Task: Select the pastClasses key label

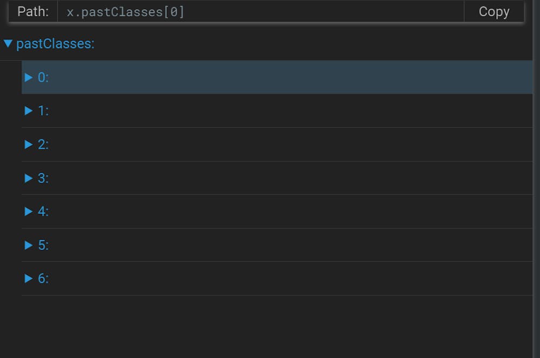Action: (55, 44)
